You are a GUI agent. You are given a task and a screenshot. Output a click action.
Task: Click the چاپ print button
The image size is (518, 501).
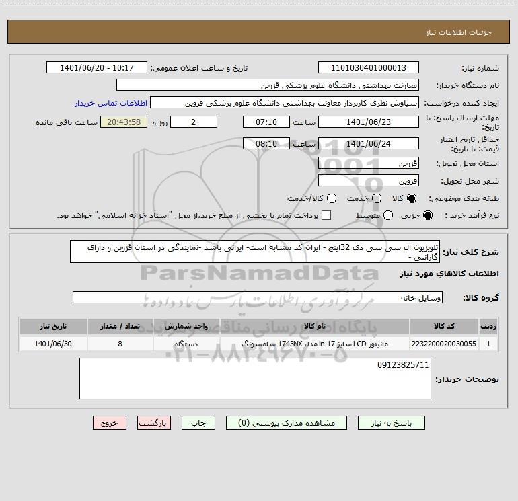(x=198, y=423)
